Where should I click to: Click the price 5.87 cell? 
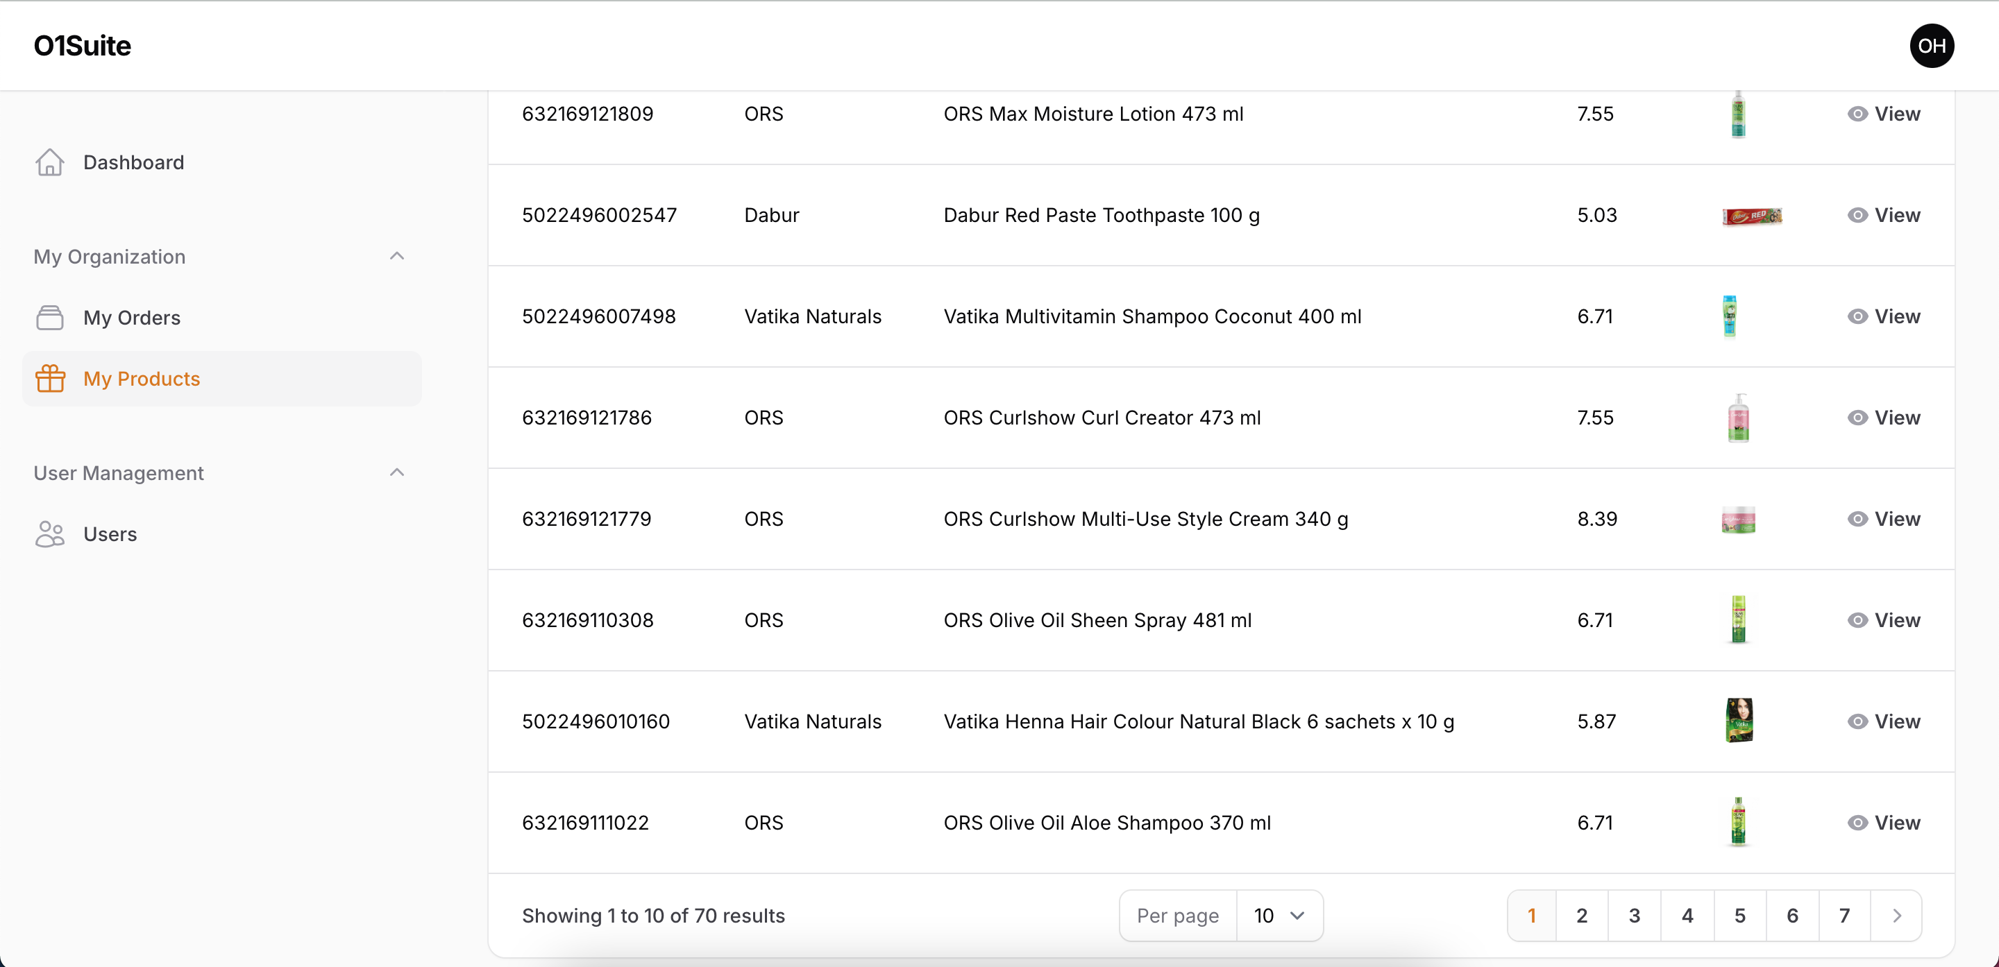(1596, 721)
